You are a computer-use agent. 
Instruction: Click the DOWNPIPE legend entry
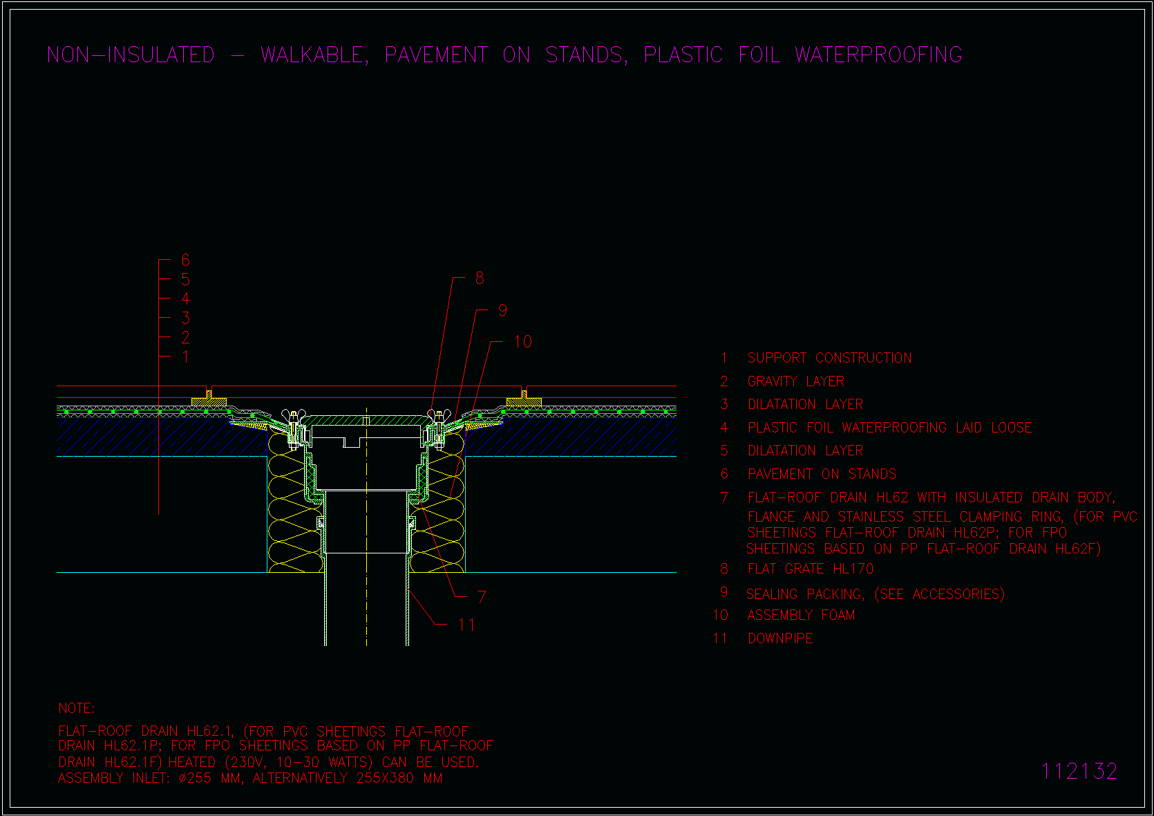(x=780, y=638)
